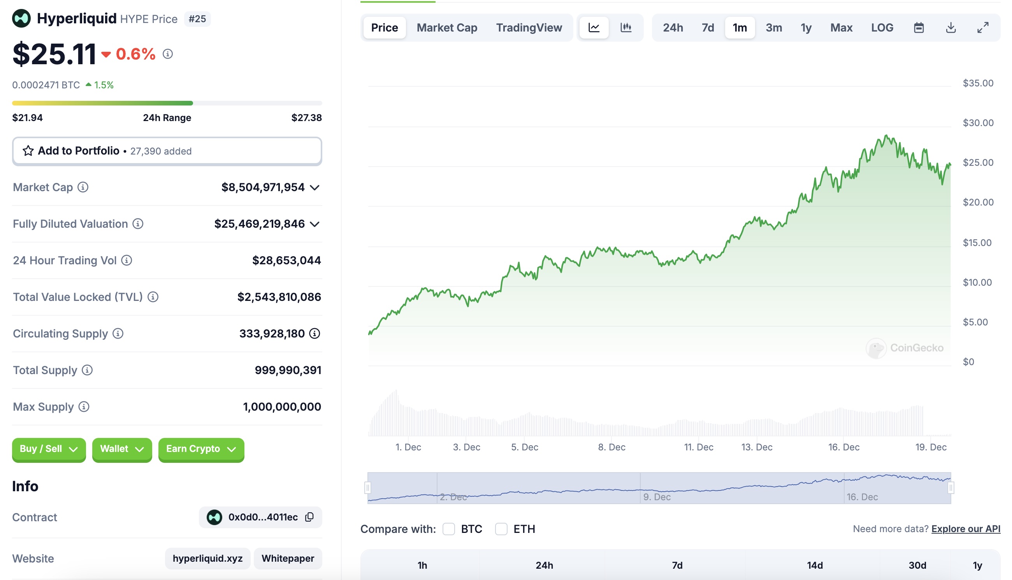Click the $25,469,219,846 valuation value

click(x=259, y=224)
